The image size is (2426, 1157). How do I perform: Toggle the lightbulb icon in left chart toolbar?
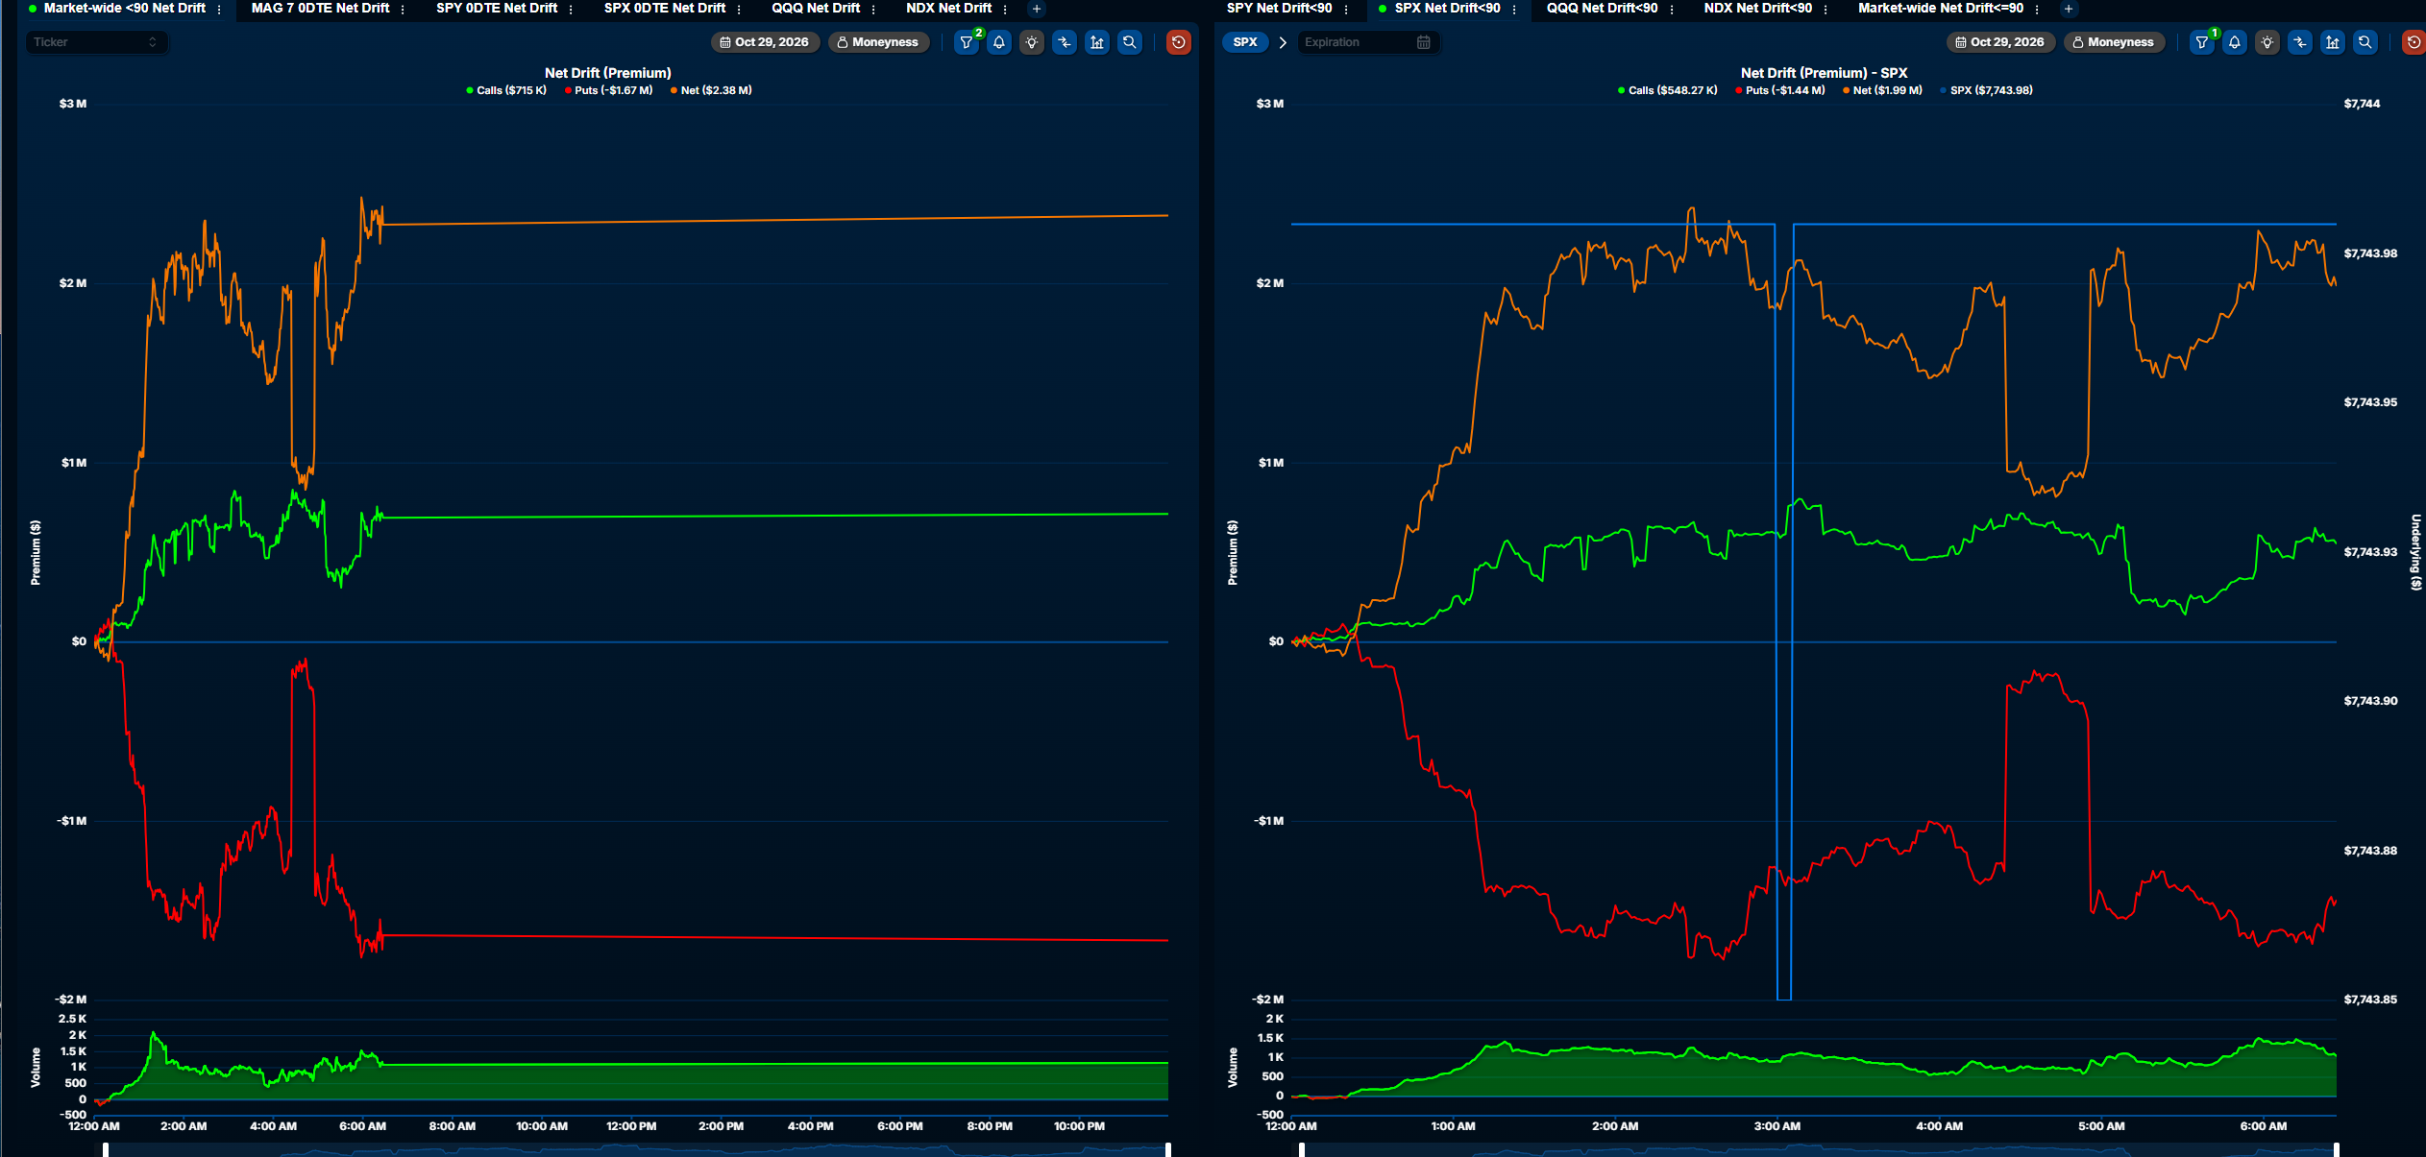1032,42
